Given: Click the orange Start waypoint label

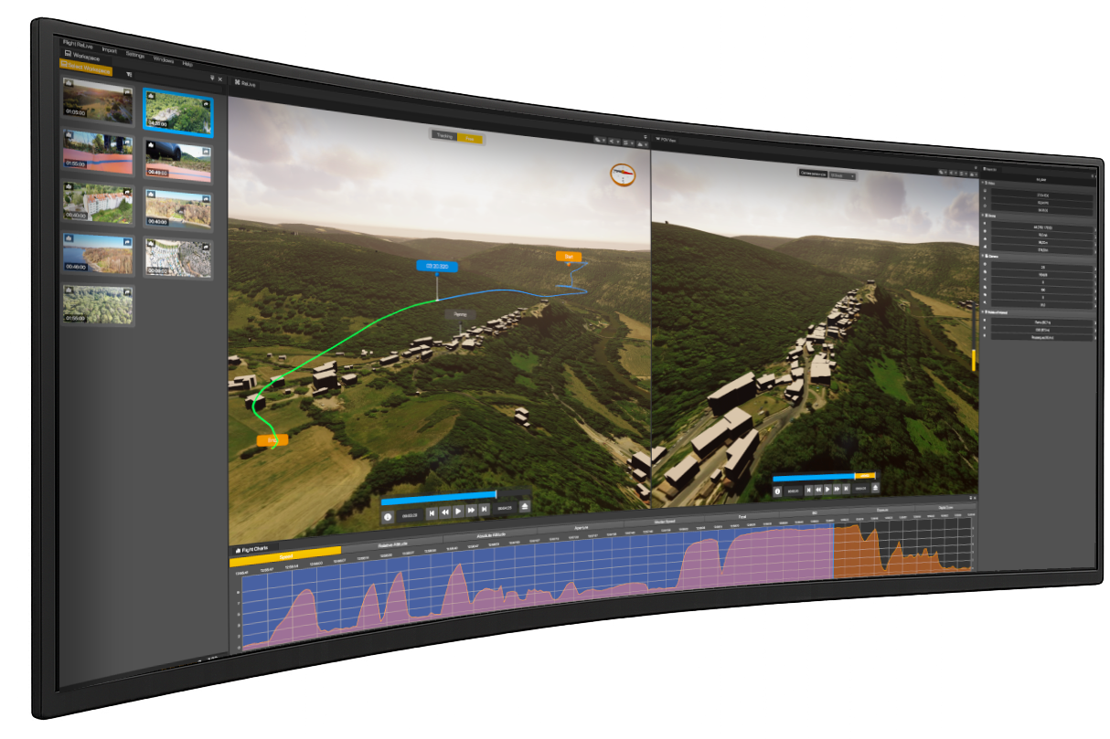Looking at the screenshot, I should click(x=568, y=257).
